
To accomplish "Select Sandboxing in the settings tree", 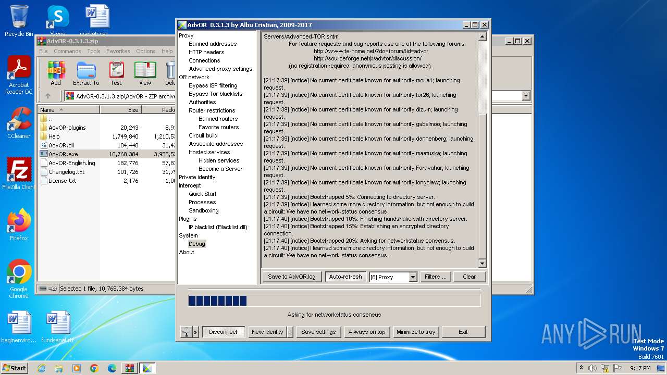I will click(x=204, y=210).
